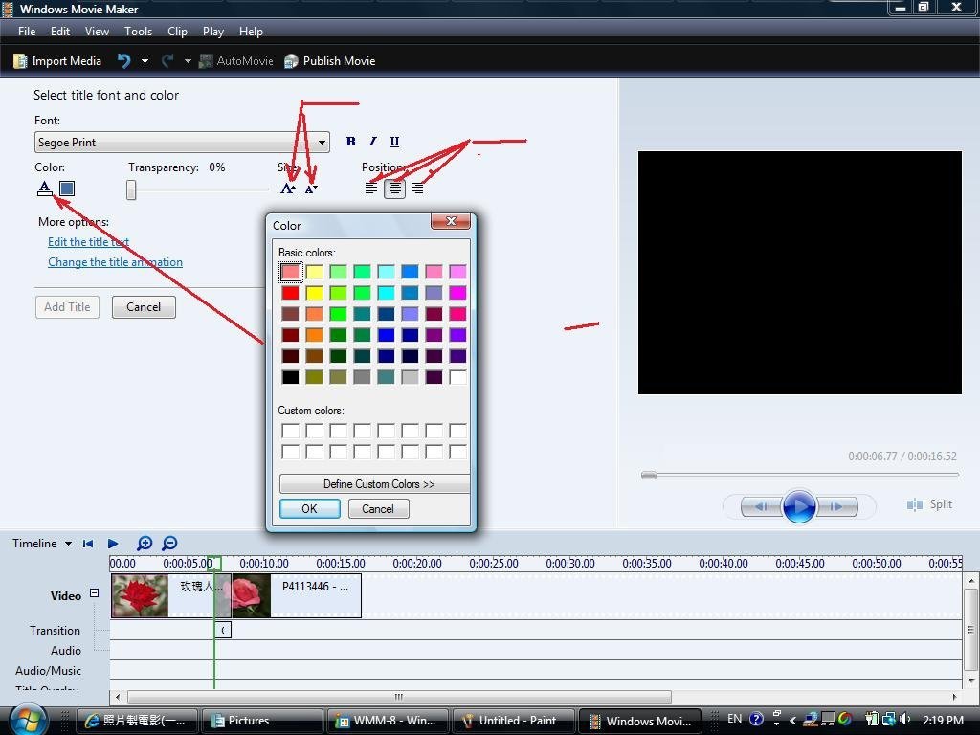
Task: Open the Font dropdown list
Action: [322, 143]
